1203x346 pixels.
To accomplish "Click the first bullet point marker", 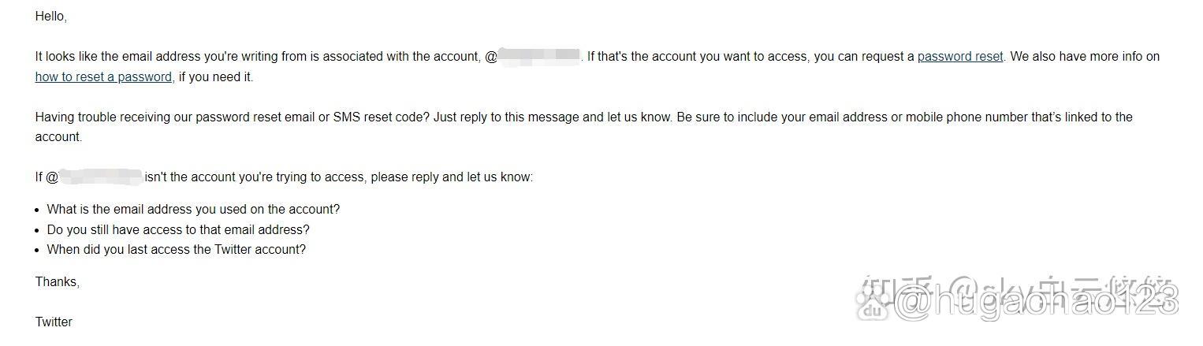I will (38, 210).
